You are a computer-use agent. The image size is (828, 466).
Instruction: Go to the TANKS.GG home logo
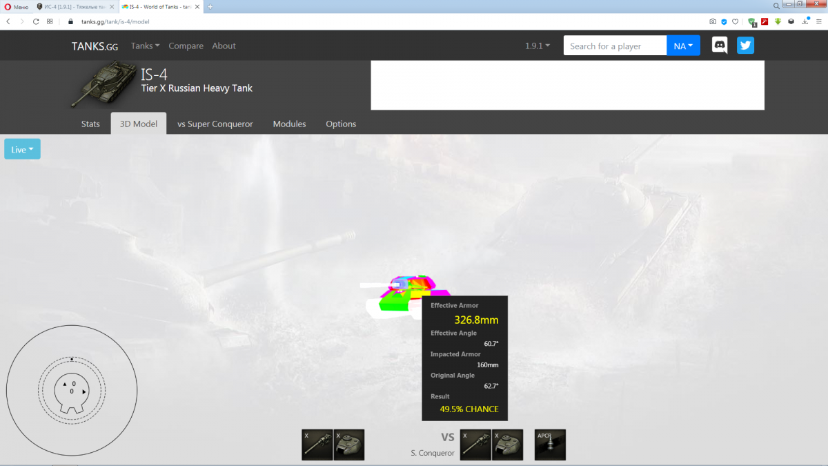click(95, 46)
